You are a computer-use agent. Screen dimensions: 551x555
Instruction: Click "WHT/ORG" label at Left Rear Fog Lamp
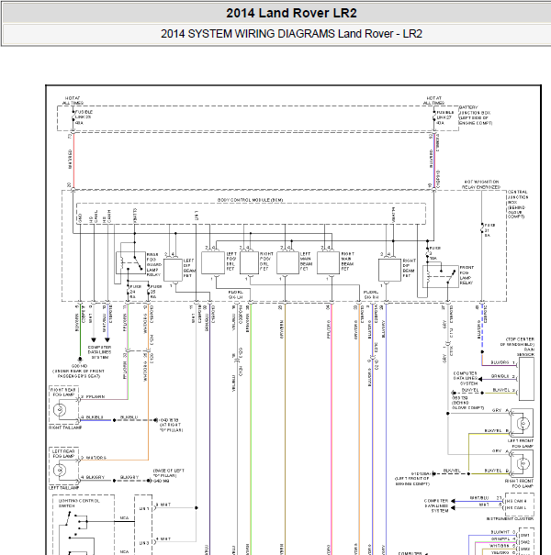(x=96, y=458)
